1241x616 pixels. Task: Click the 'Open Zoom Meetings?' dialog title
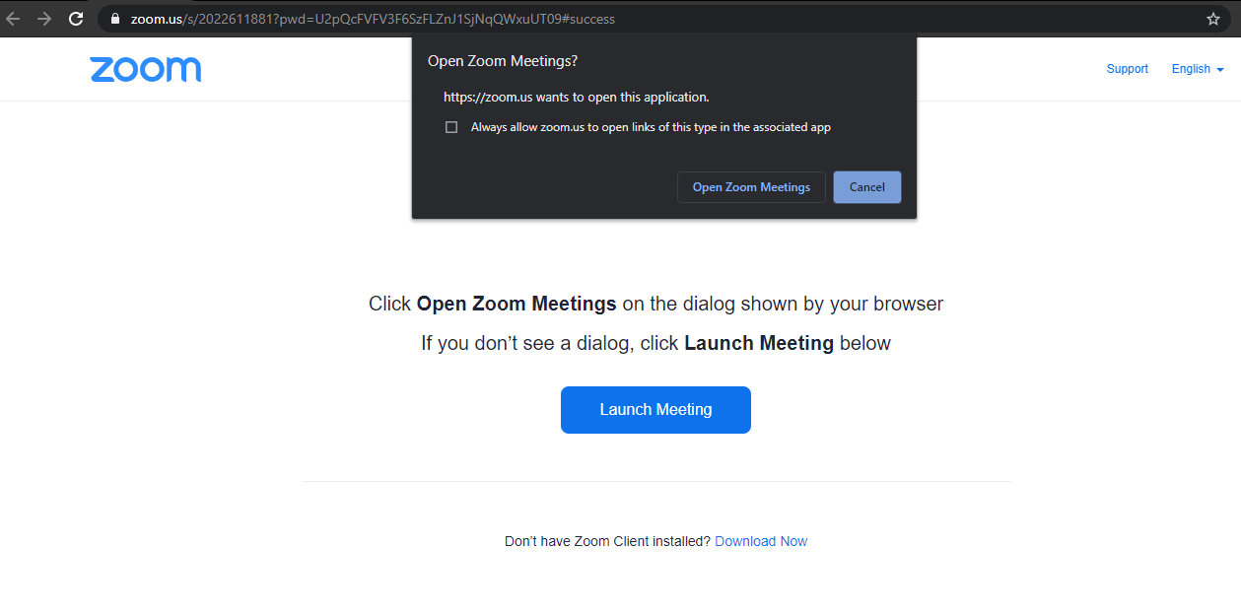(x=503, y=61)
